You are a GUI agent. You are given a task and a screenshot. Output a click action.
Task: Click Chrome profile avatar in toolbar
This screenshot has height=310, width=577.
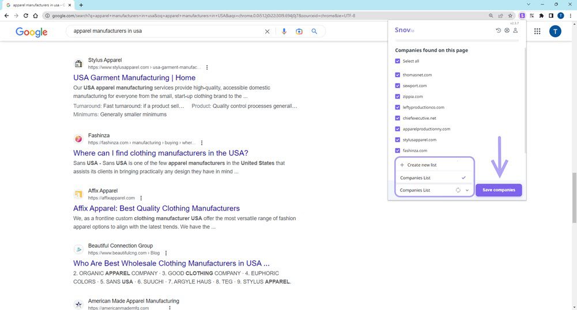point(560,16)
